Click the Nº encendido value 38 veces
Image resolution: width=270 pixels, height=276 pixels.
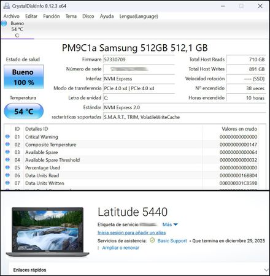(x=246, y=88)
